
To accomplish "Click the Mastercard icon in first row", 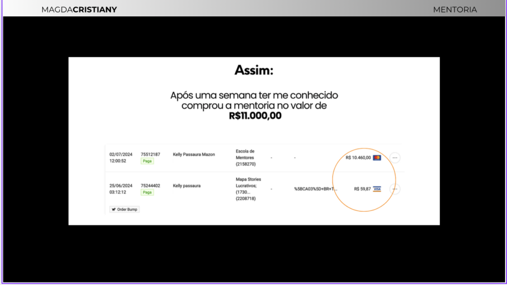I will tap(377, 158).
